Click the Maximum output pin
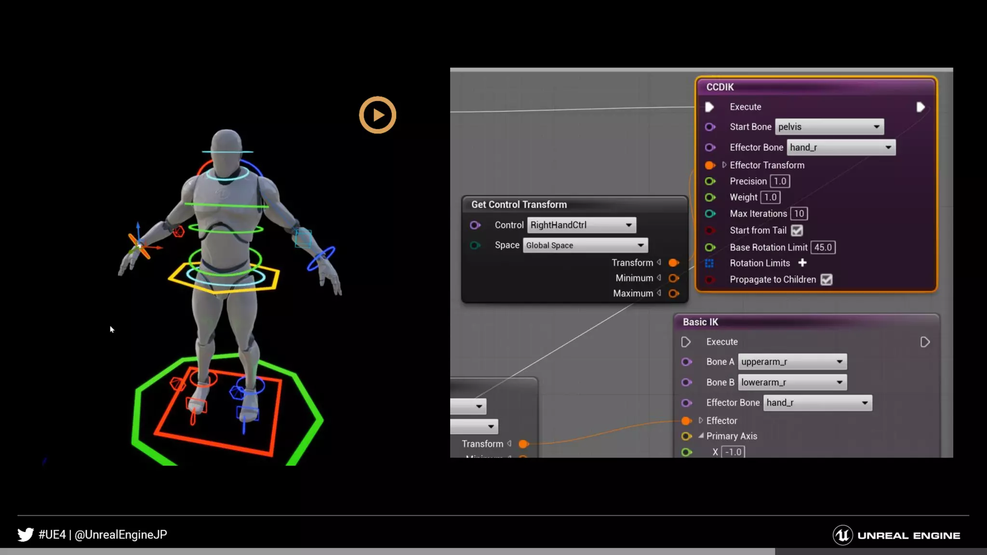The image size is (987, 555). 674,293
